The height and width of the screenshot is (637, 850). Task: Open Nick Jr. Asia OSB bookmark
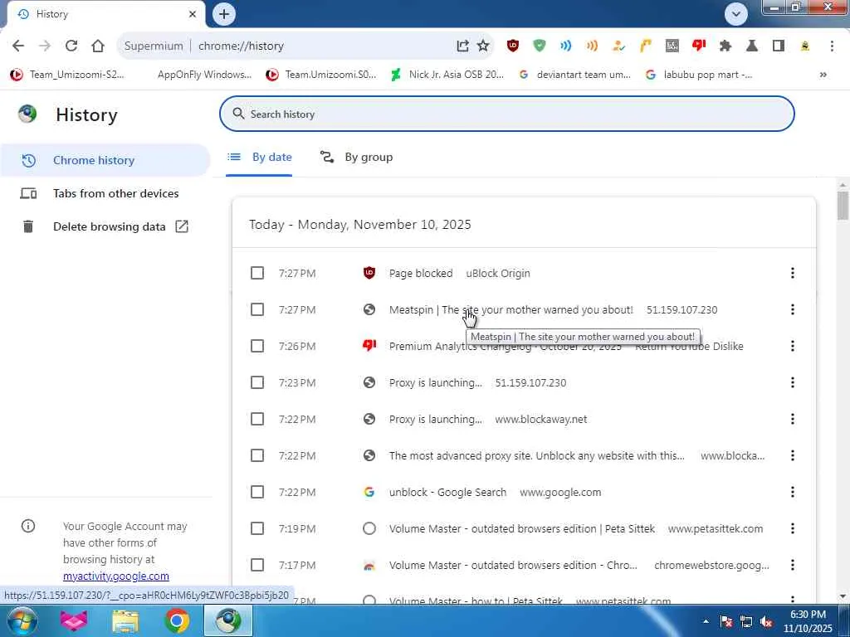coord(447,75)
